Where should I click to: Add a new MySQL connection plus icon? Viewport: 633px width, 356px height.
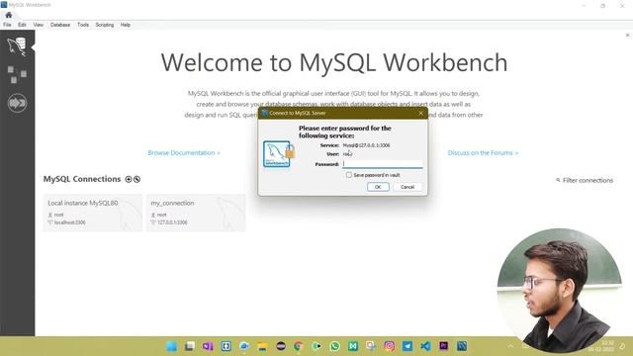(129, 179)
